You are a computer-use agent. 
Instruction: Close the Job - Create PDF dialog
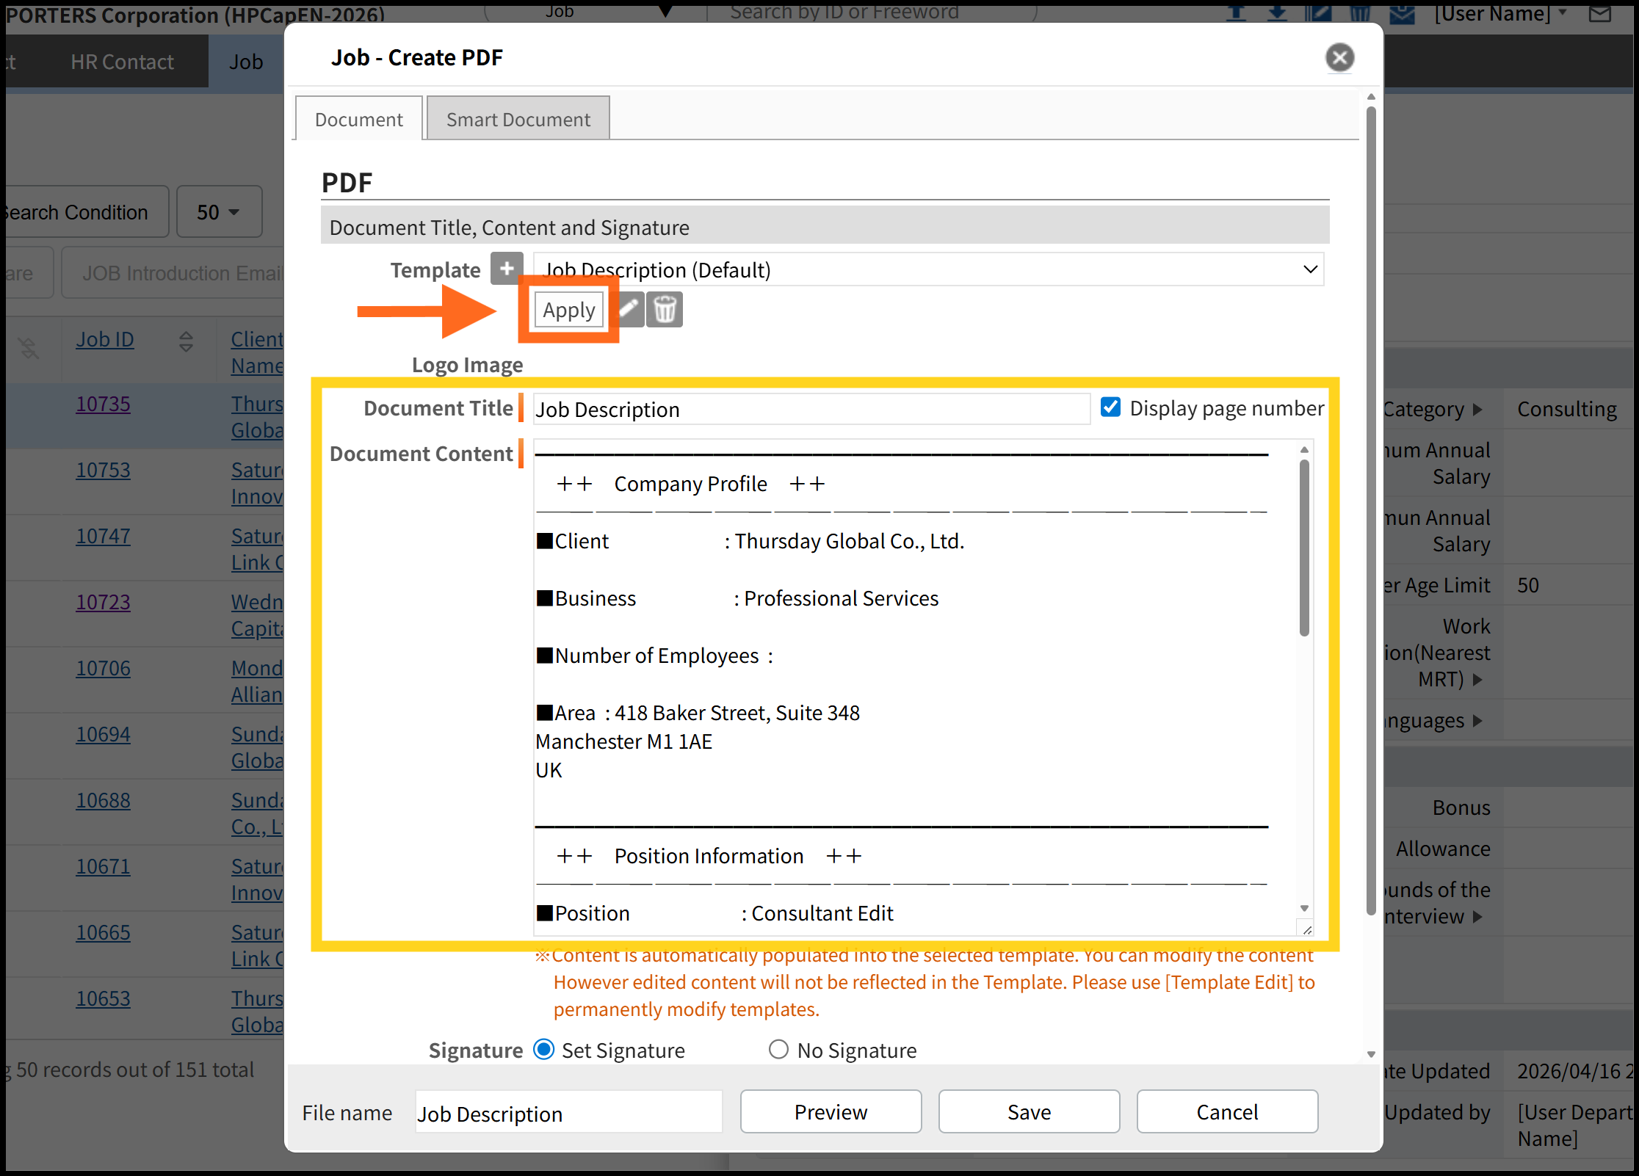coord(1339,57)
